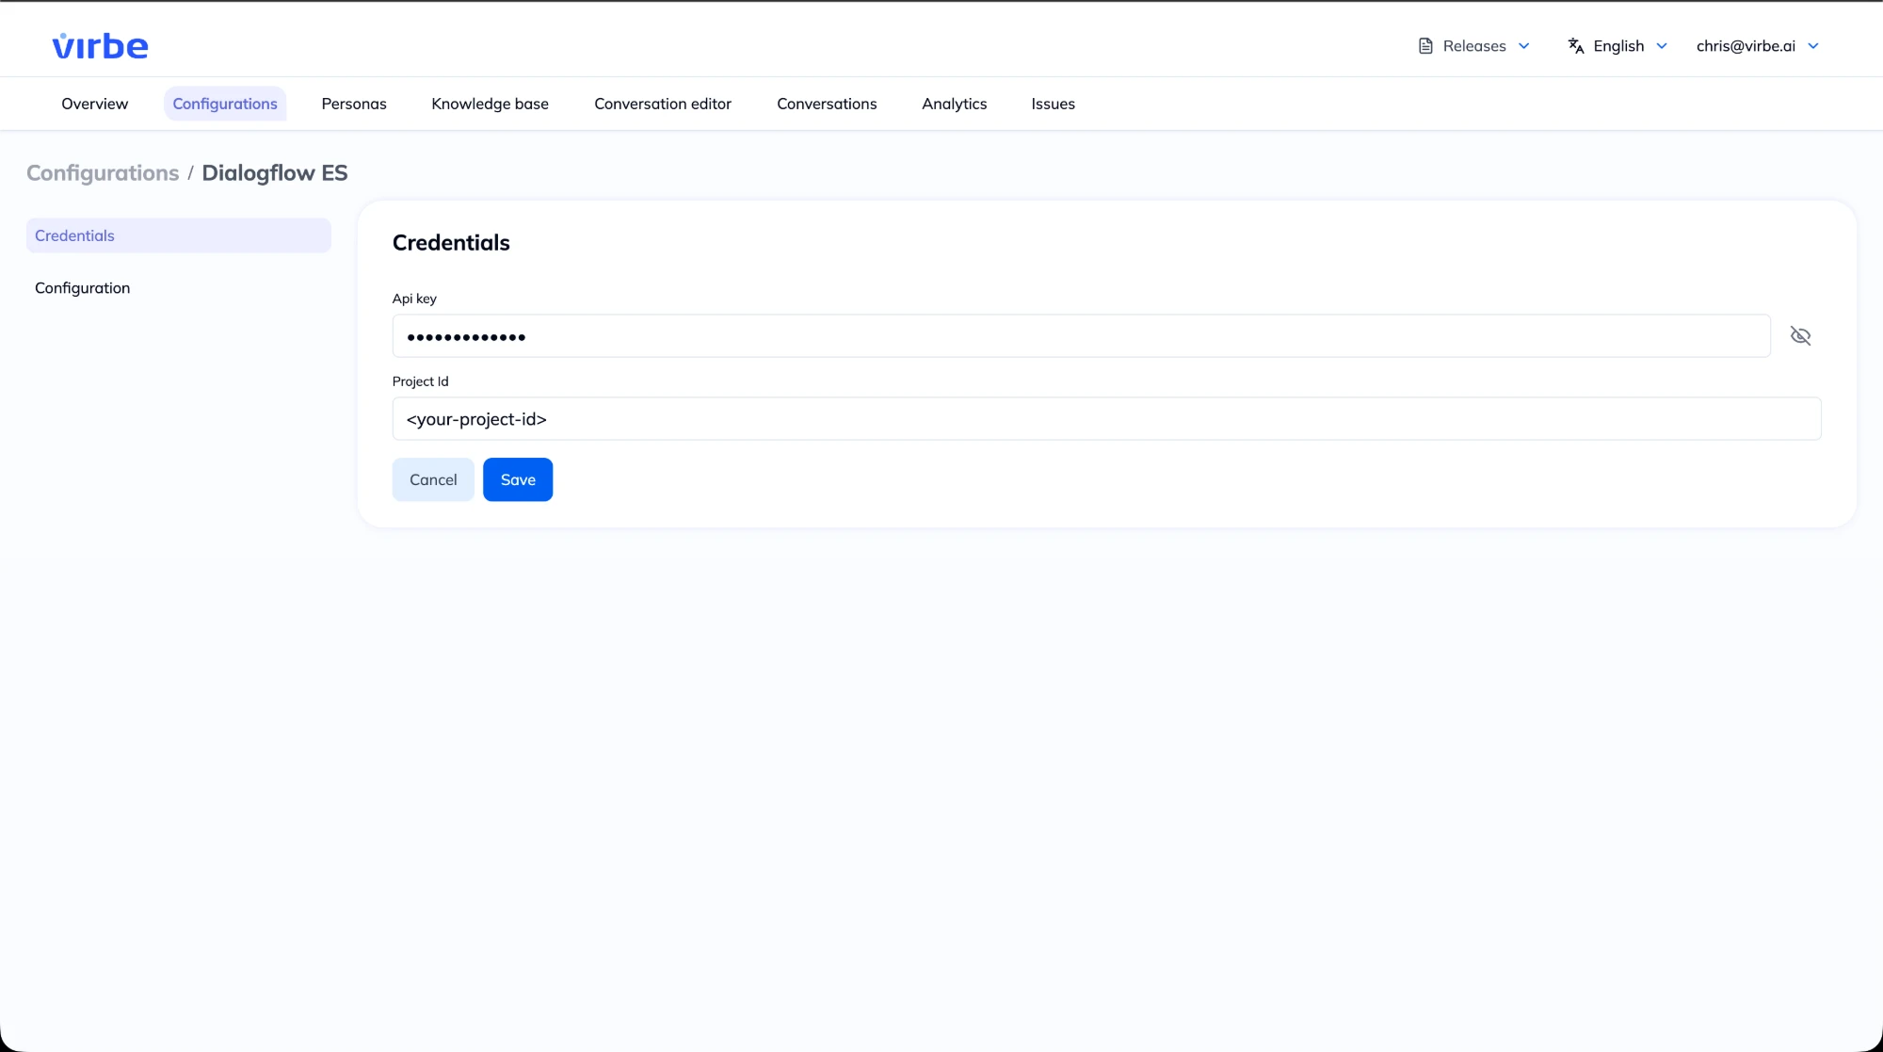Switch to Knowledge base tab
The height and width of the screenshot is (1052, 1883).
[x=490, y=104]
